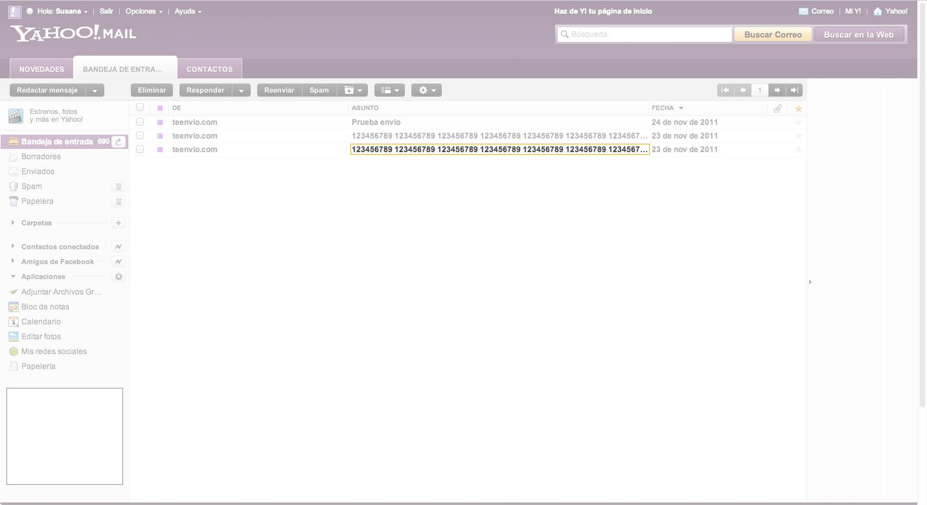Click Spam toolbar button

pyautogui.click(x=319, y=91)
